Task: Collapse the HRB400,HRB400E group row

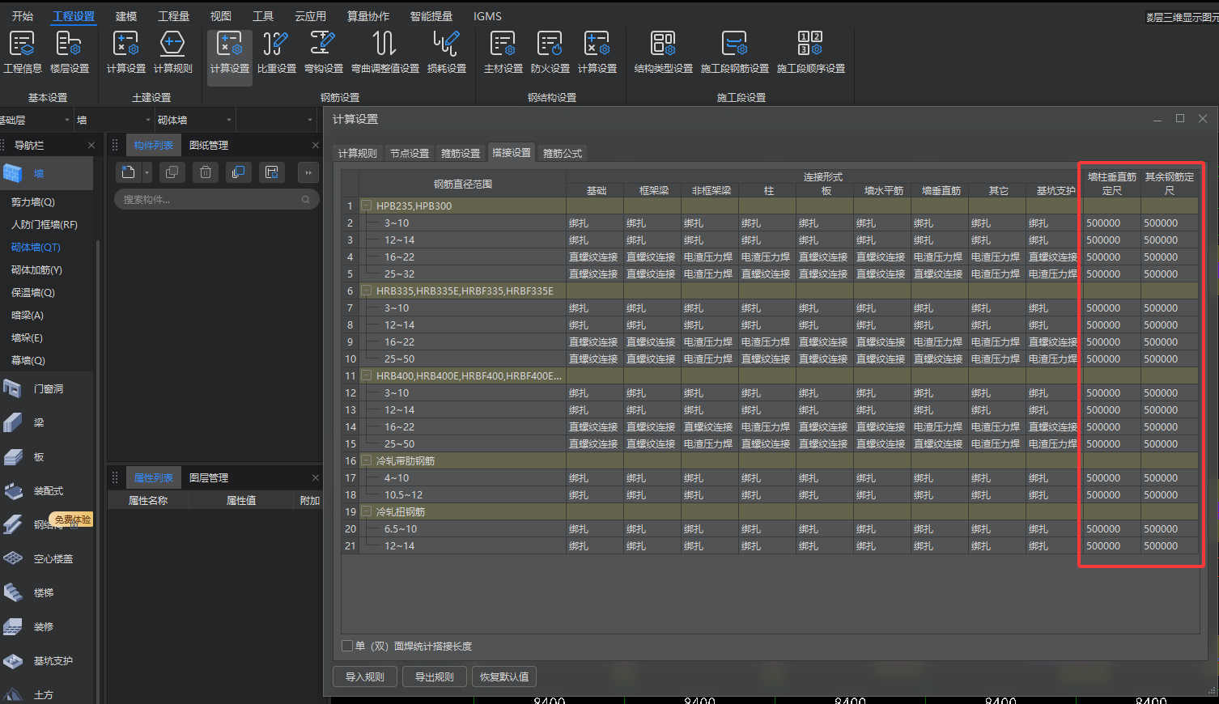Action: point(367,375)
